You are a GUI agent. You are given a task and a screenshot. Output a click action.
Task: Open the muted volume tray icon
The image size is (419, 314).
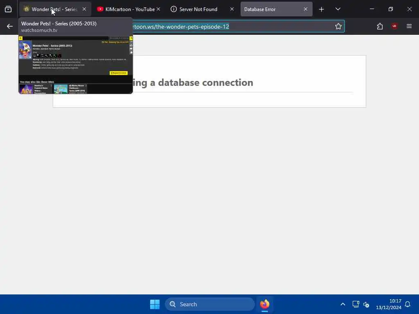(x=366, y=304)
